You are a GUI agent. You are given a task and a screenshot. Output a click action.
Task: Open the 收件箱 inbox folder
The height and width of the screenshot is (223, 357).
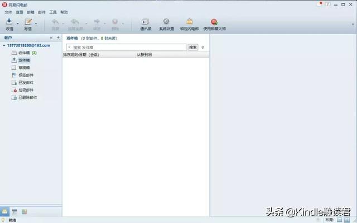24,53
